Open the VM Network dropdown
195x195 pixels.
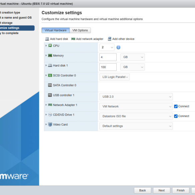136,106
